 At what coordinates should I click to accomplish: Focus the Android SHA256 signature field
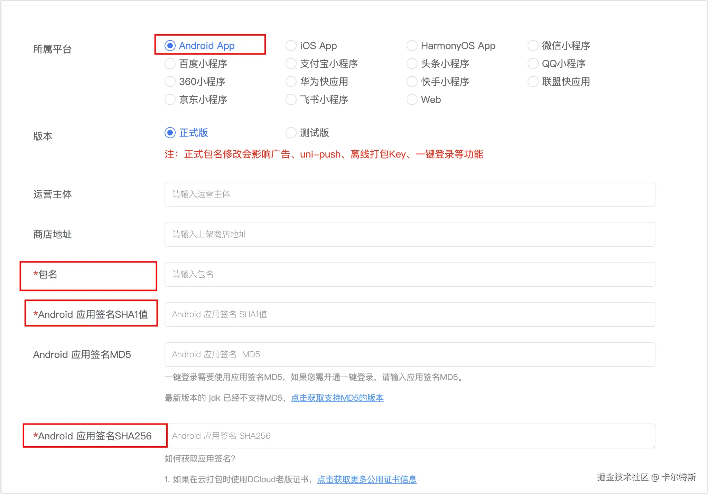pyautogui.click(x=410, y=436)
